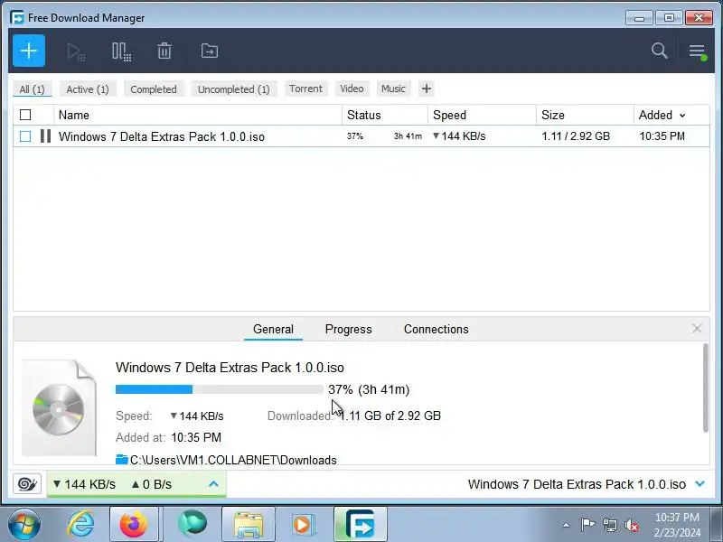Click the 10:35 PM added time cell
Screen dimensions: 723x542
[x=662, y=136]
